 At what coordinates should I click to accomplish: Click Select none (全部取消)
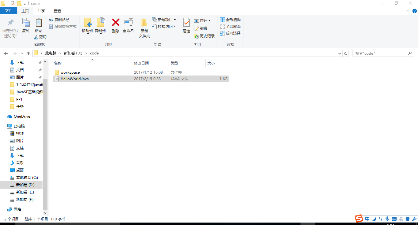[x=230, y=27]
